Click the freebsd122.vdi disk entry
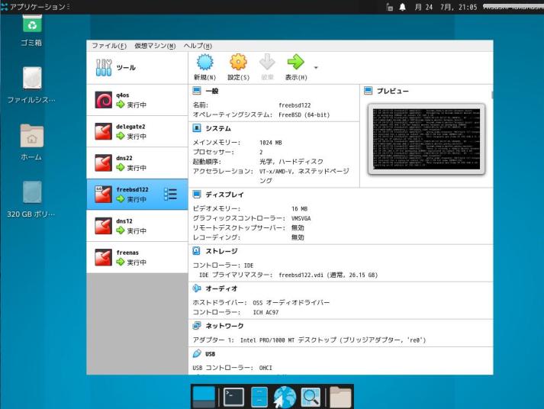Viewport: 544px width, 409px height. coord(328,275)
